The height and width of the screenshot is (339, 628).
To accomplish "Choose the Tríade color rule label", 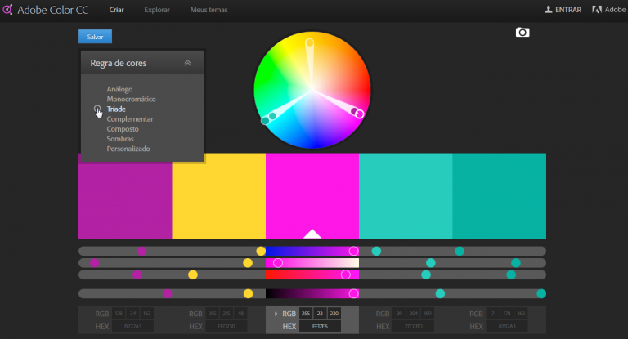I will pos(116,109).
